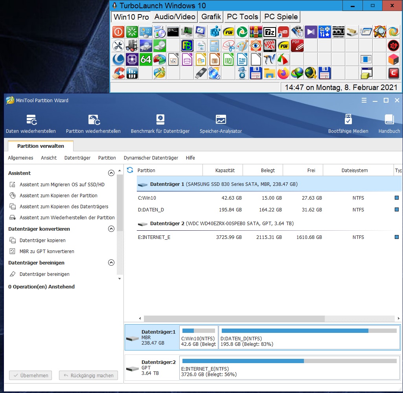Select Assistent zum Migrieren OS auf SSD/HD

tap(62, 184)
